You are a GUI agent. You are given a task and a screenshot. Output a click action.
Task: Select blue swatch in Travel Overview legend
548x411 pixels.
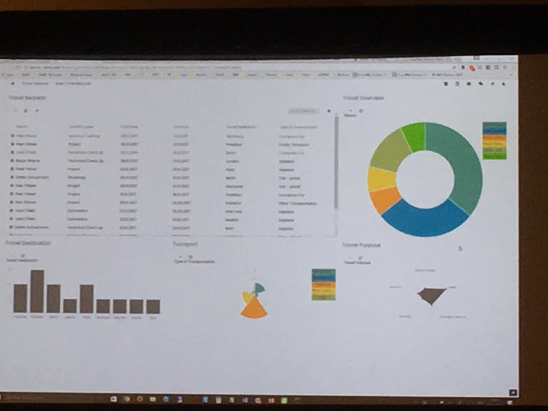click(494, 131)
